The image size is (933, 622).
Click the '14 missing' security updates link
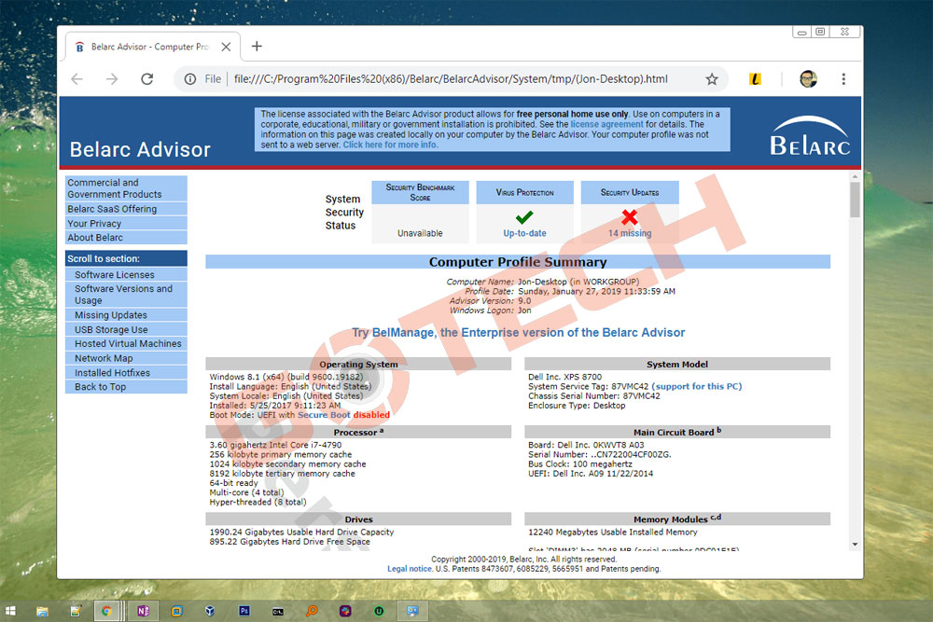(630, 233)
